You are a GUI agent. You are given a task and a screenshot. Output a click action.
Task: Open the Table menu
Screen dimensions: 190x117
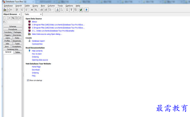pos(27,6)
